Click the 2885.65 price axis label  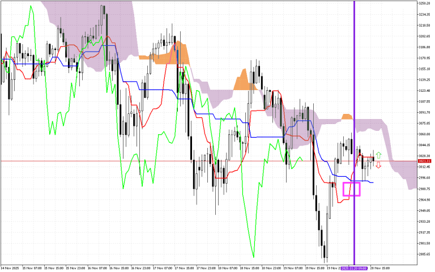424,254
